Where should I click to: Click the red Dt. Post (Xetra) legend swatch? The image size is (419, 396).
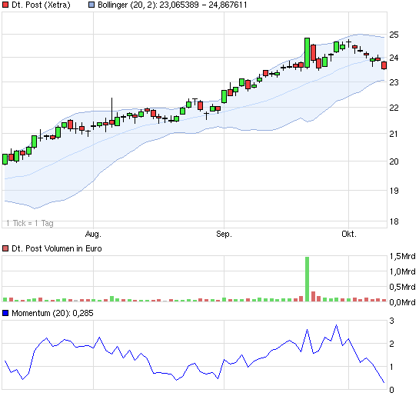click(x=5, y=5)
